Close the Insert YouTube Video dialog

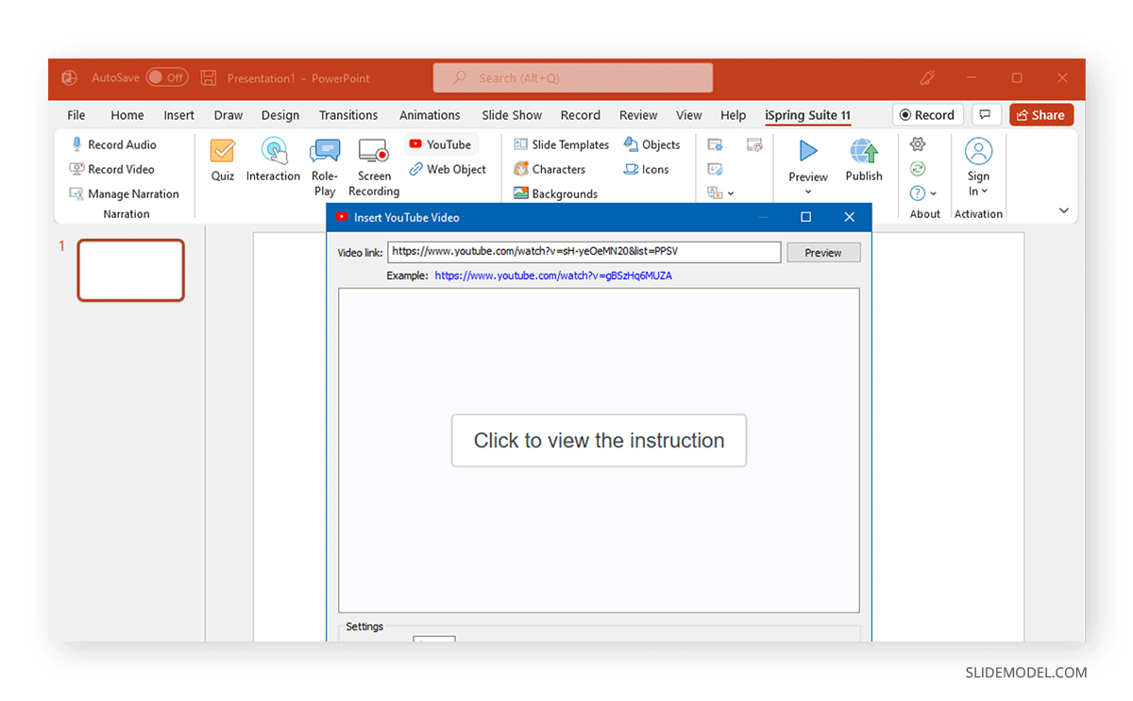[849, 217]
